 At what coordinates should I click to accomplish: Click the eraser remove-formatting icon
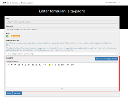pyautogui.click(x=29, y=65)
